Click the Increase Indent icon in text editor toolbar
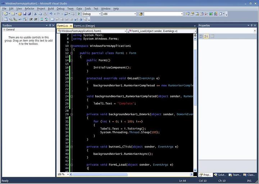This screenshot has height=184, width=259. [x=36, y=19]
